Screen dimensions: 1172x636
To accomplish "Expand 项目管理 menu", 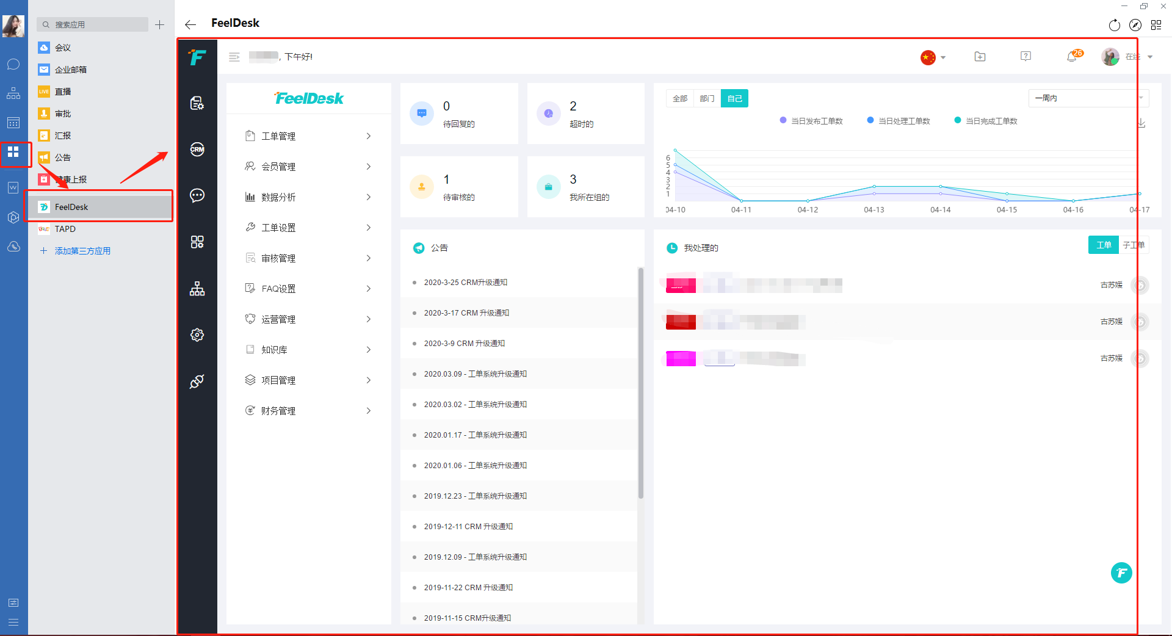I will pyautogui.click(x=308, y=380).
